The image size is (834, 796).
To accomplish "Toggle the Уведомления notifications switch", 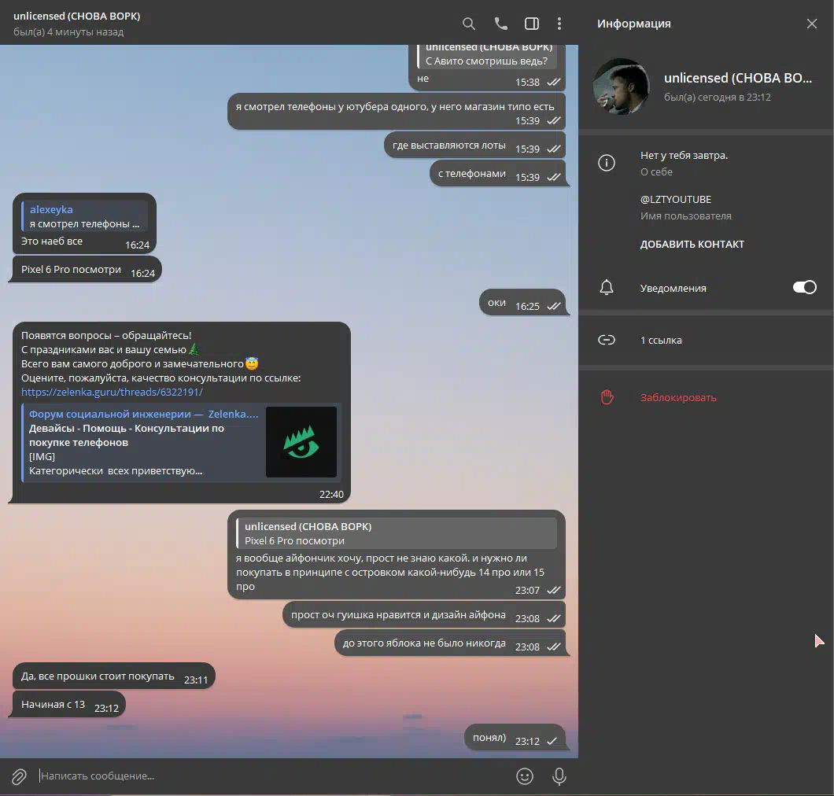I will pos(804,288).
